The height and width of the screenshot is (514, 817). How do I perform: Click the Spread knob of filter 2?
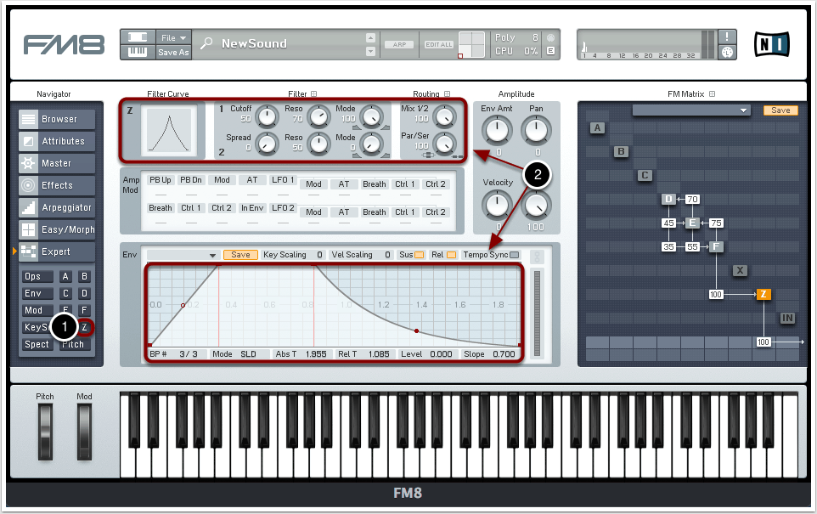268,144
